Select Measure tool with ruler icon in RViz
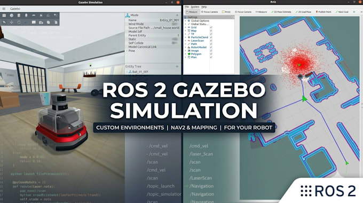The image size is (363, 203). pos(261,12)
